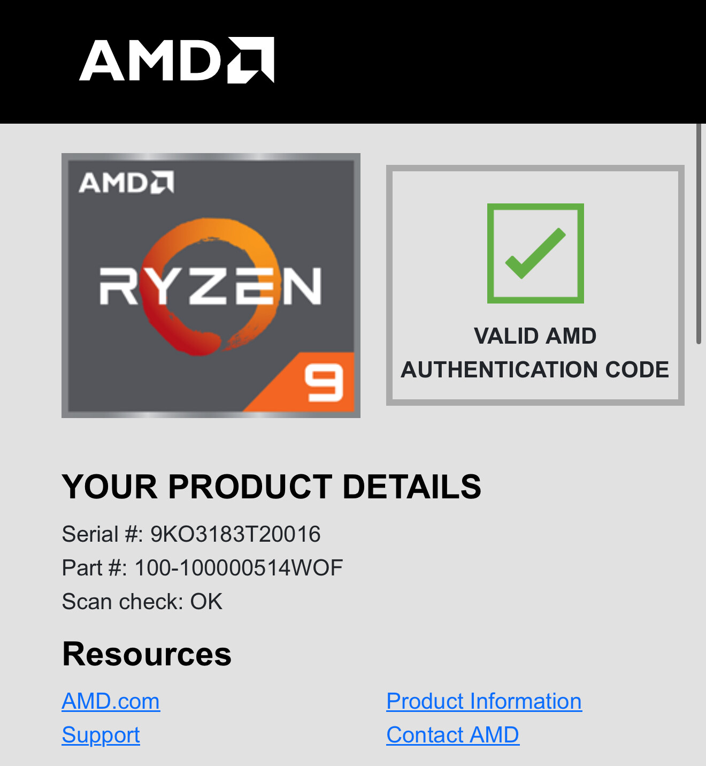The image size is (706, 766).
Task: Open the Contact AMD link
Action: tap(452, 735)
